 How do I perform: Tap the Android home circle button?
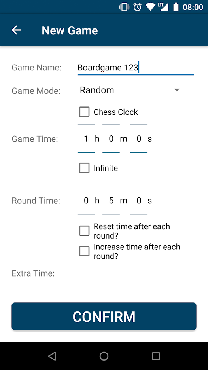point(104,356)
